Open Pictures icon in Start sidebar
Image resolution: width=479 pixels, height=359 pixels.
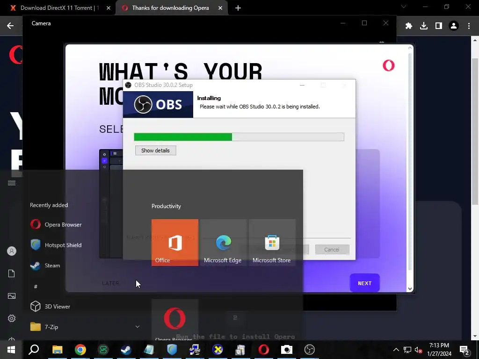click(x=12, y=296)
